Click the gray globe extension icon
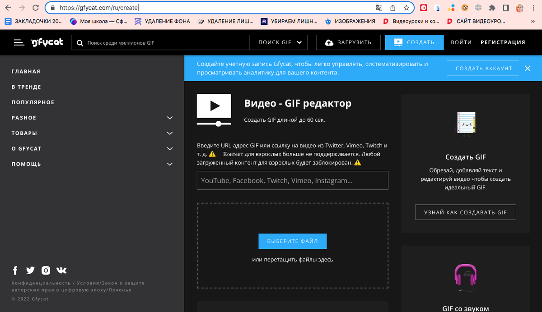Image resolution: width=542 pixels, height=312 pixels. pyautogui.click(x=478, y=8)
